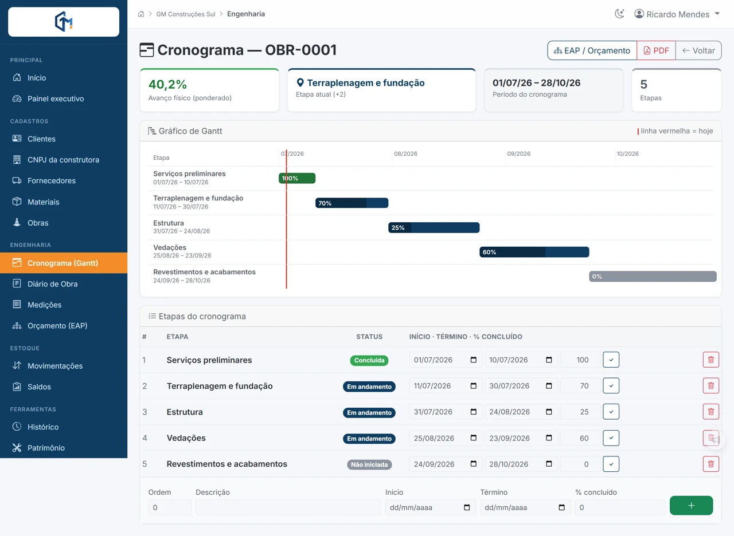Click the Fornecedores truck icon
734x536 pixels.
[17, 180]
